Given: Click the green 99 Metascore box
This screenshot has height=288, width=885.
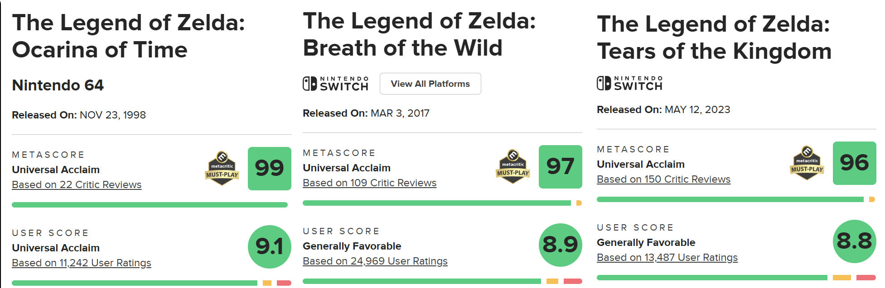Looking at the screenshot, I should click(269, 169).
